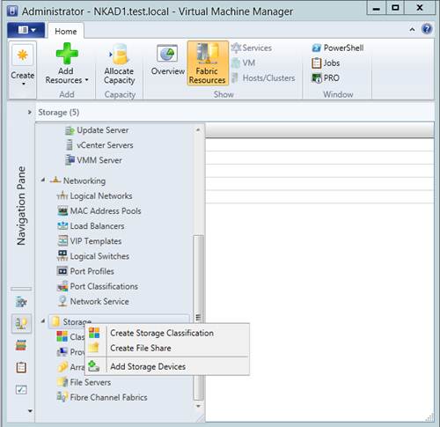Screen dimensions: 440x427
Task: Open Logical Networks node
Action: [94, 195]
